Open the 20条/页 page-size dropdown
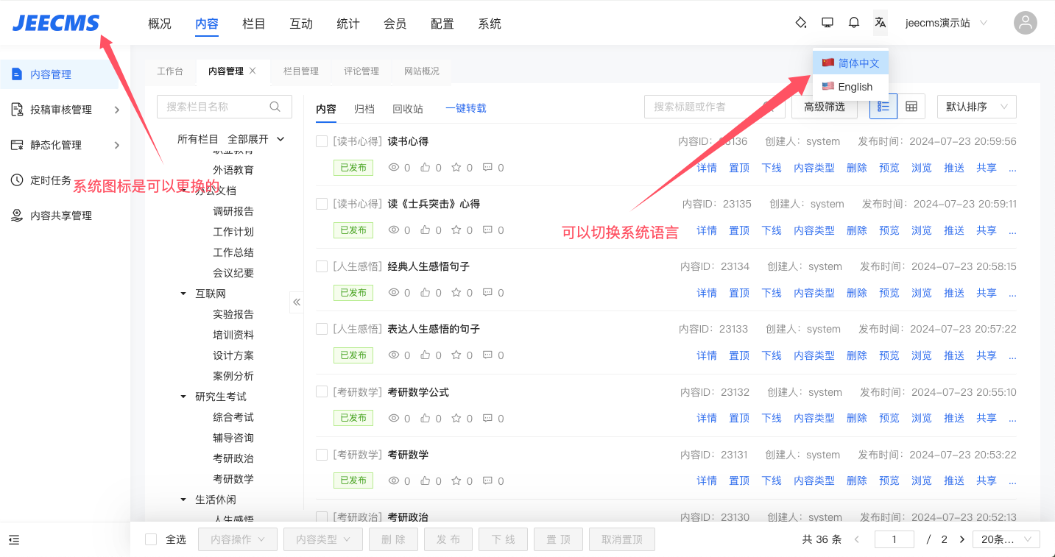 pos(1006,539)
